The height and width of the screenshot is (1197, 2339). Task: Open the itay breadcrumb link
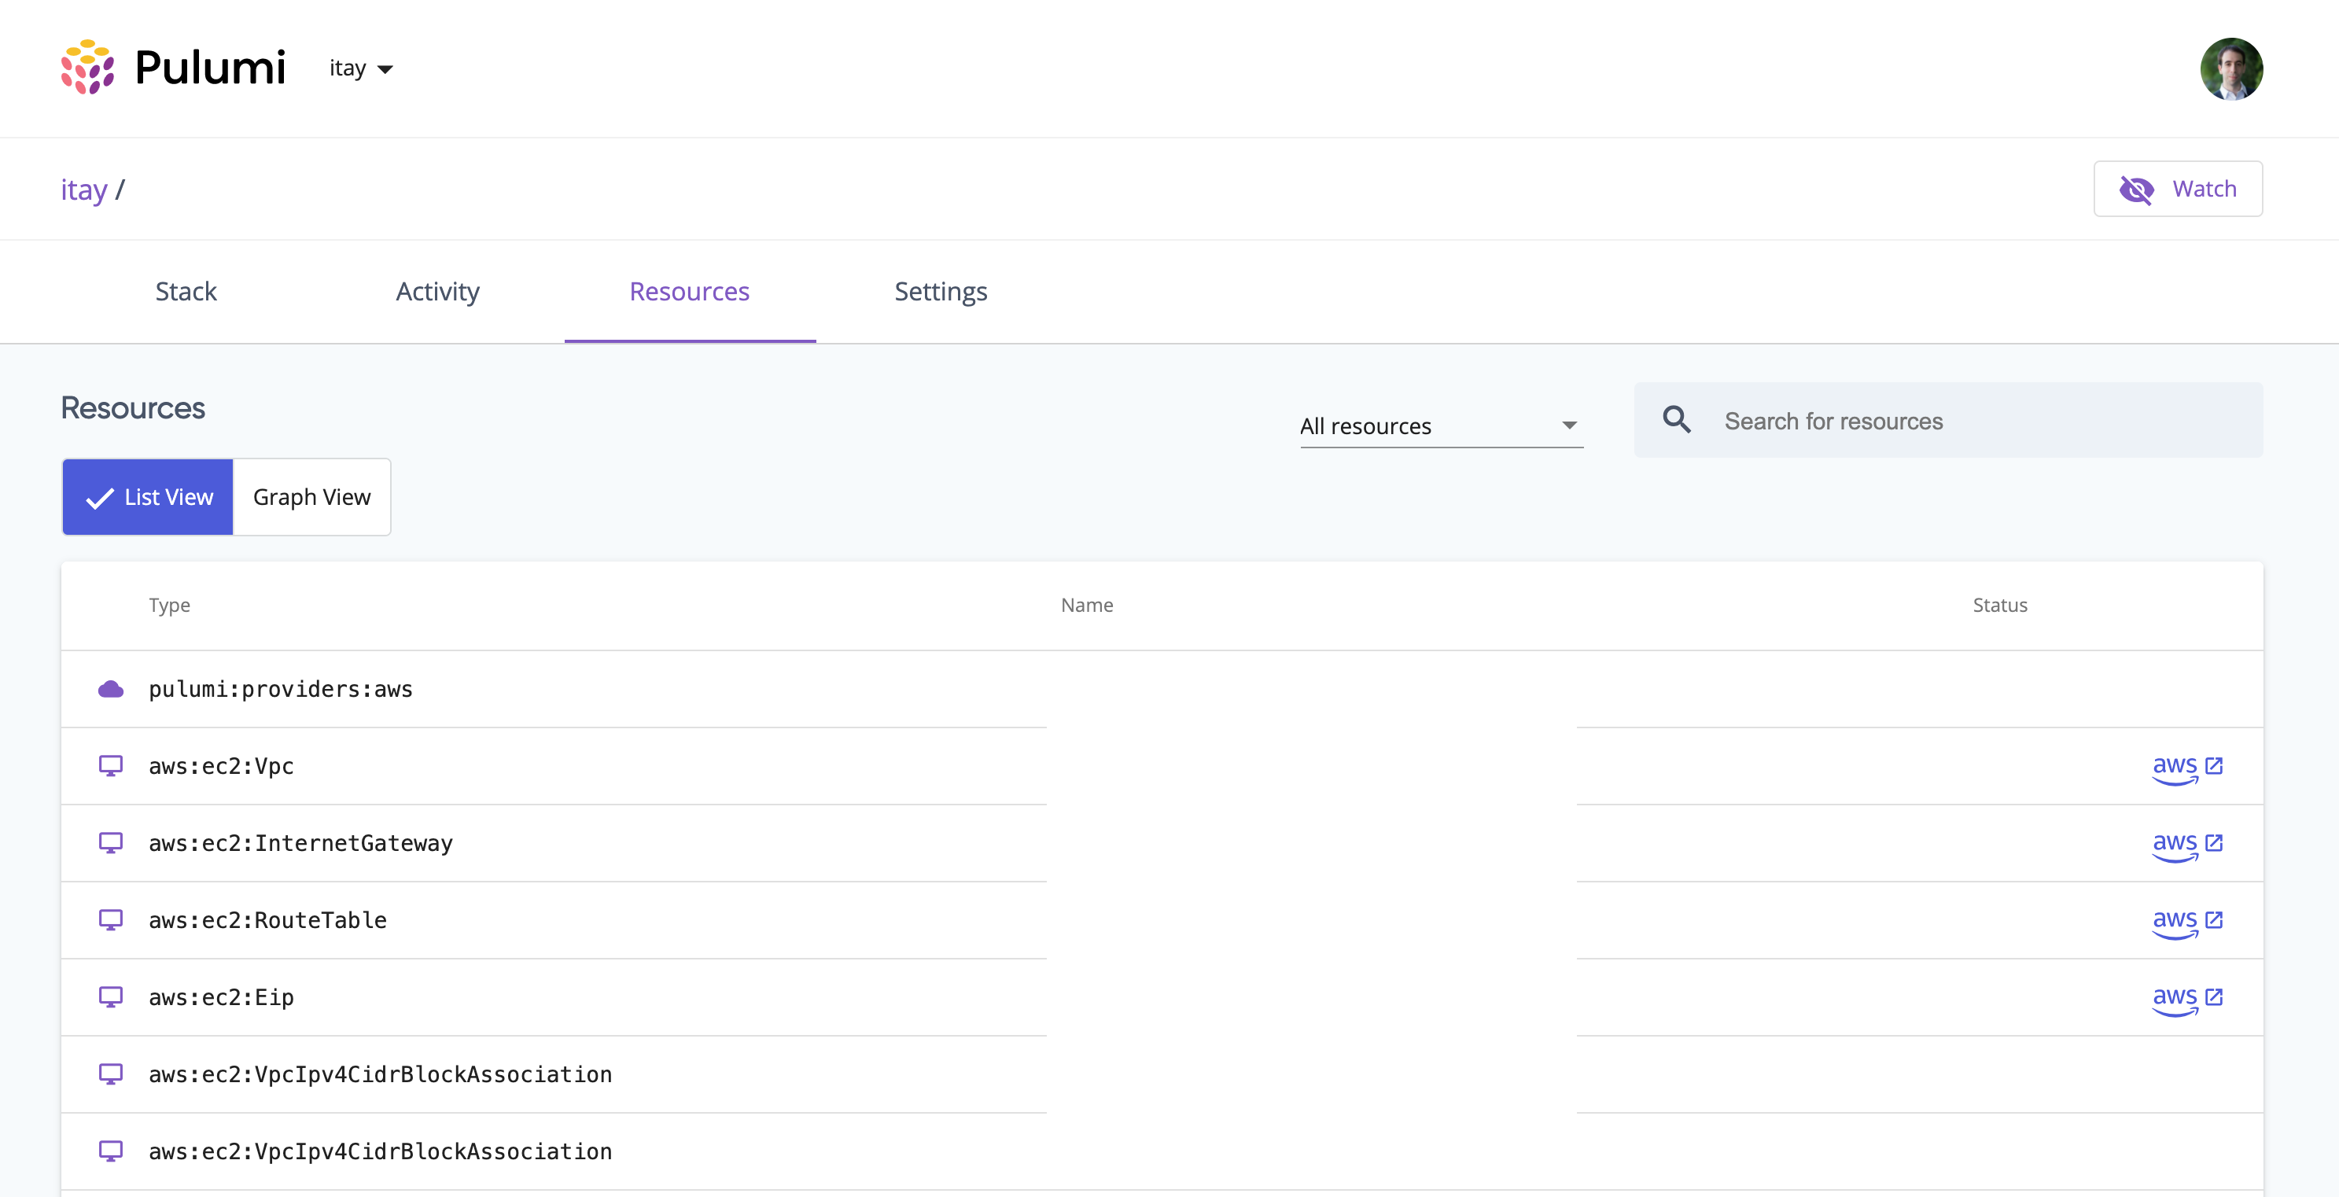coord(83,189)
